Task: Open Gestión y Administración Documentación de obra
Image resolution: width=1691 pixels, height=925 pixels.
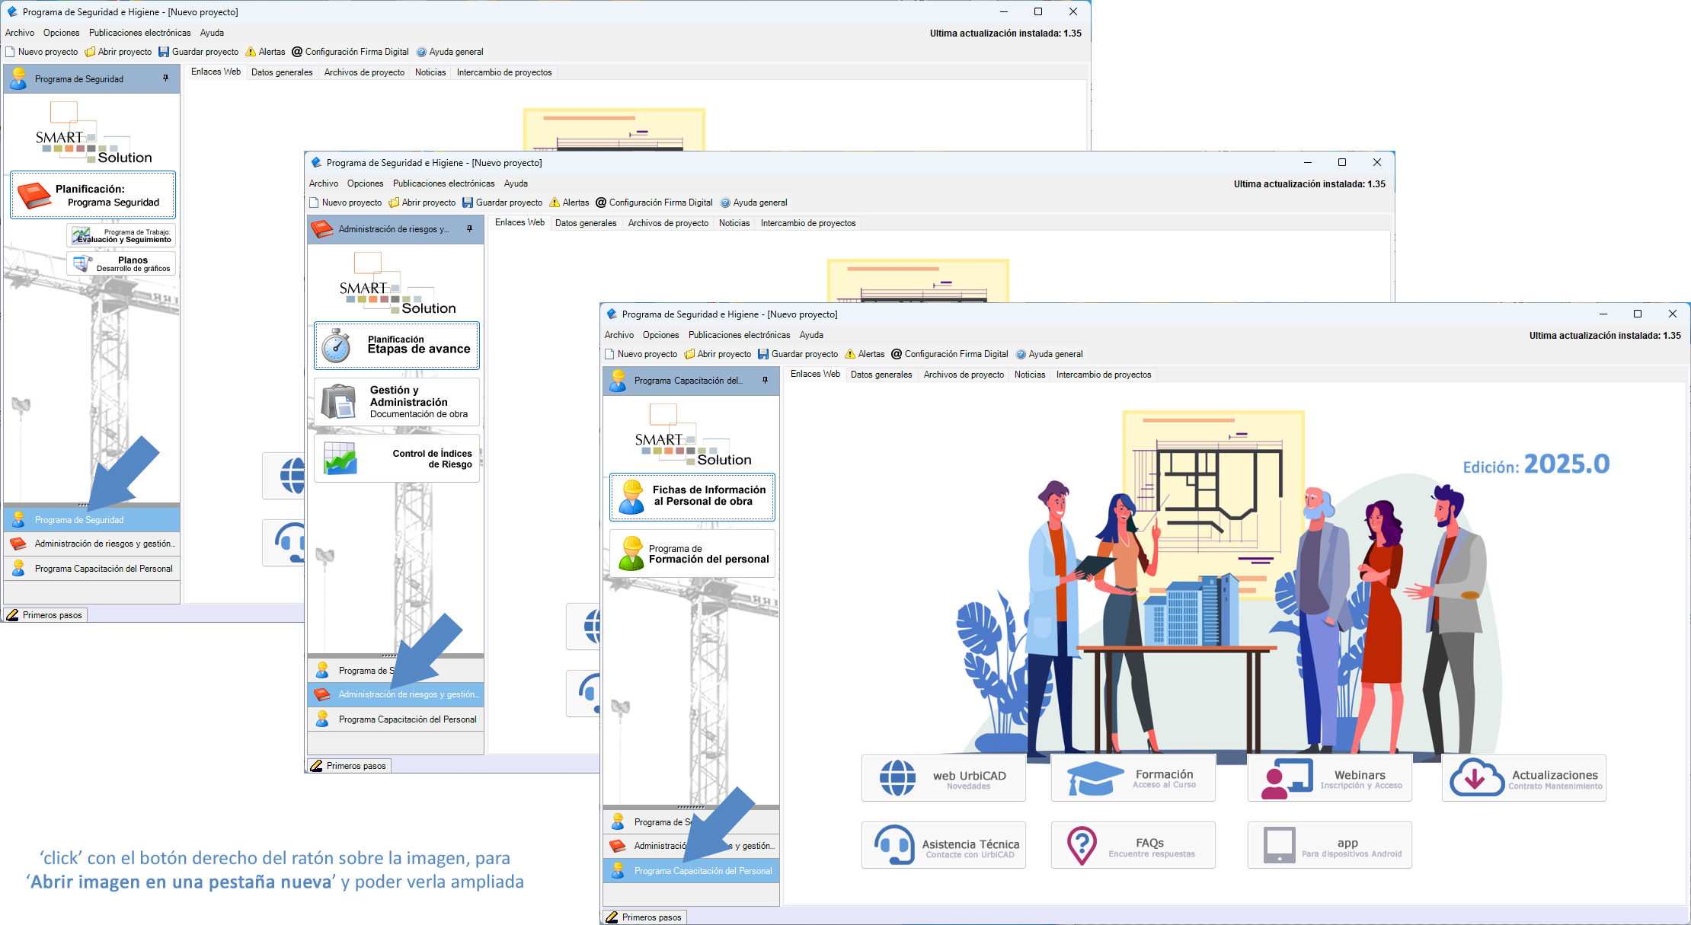Action: click(397, 401)
